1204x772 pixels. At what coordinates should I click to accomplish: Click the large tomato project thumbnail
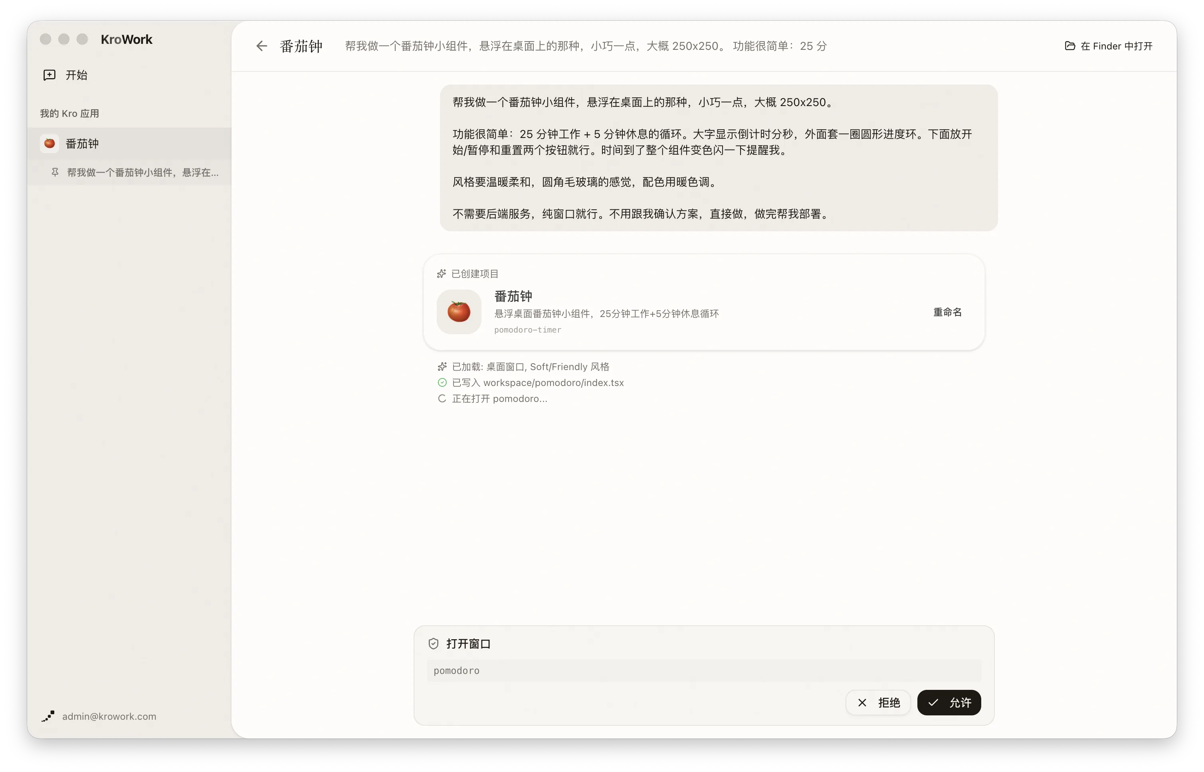pyautogui.click(x=459, y=311)
